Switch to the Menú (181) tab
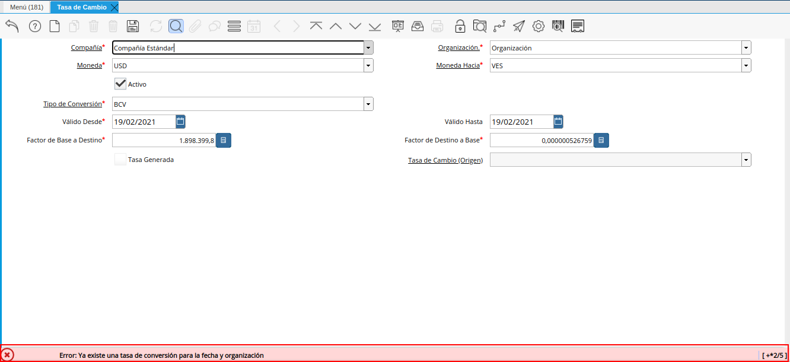 click(27, 7)
